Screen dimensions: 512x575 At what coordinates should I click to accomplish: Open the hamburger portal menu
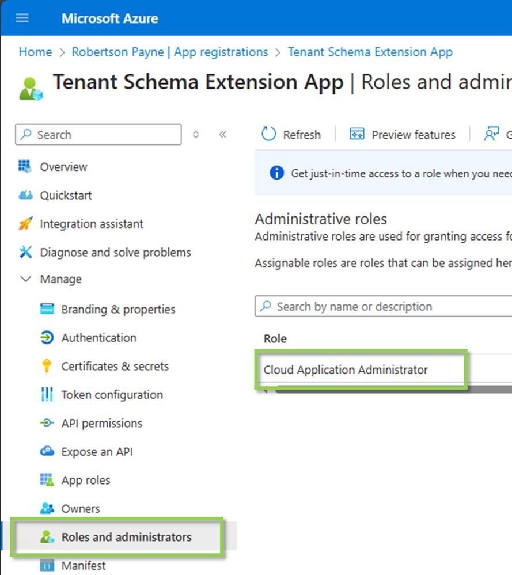[22, 18]
